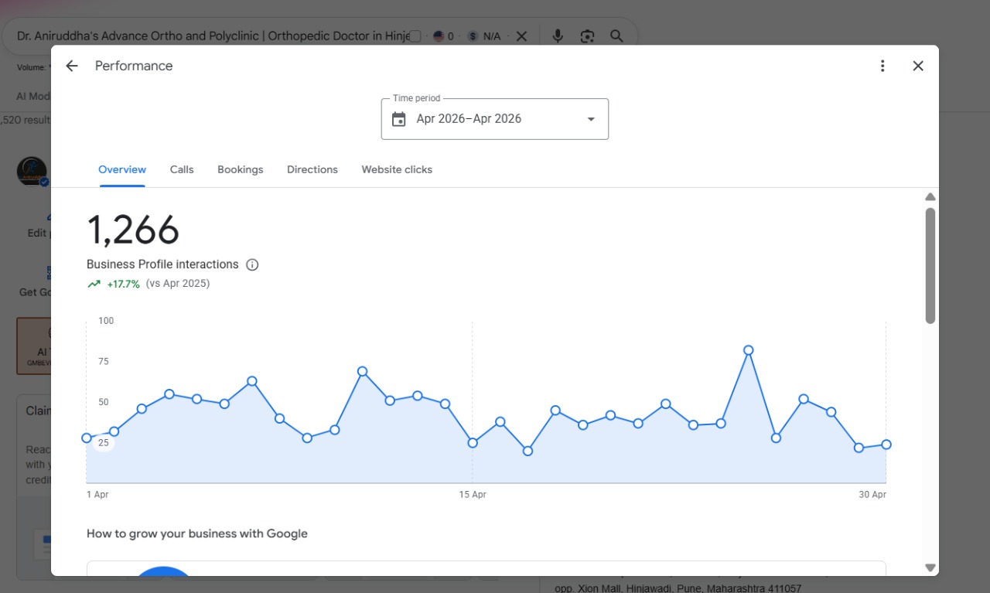Tick the checkbox in the search bar
The width and height of the screenshot is (990, 593).
click(x=415, y=36)
